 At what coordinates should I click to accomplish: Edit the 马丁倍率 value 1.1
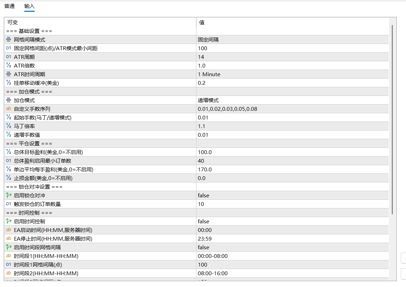(292, 126)
